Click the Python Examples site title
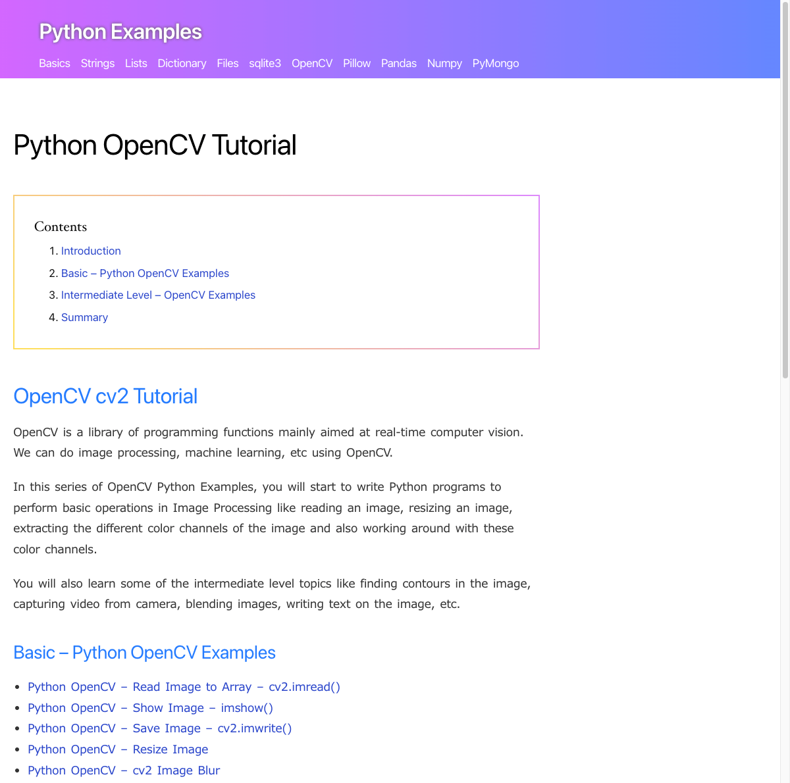790x783 pixels. 120,32
